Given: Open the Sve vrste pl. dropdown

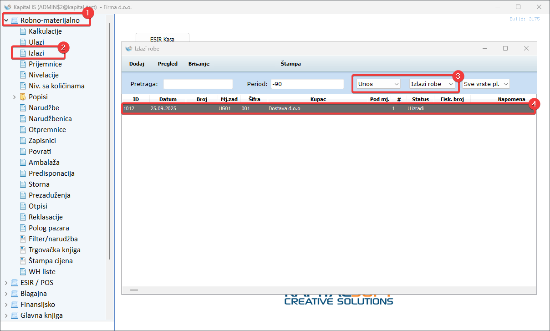Looking at the screenshot, I should (485, 84).
